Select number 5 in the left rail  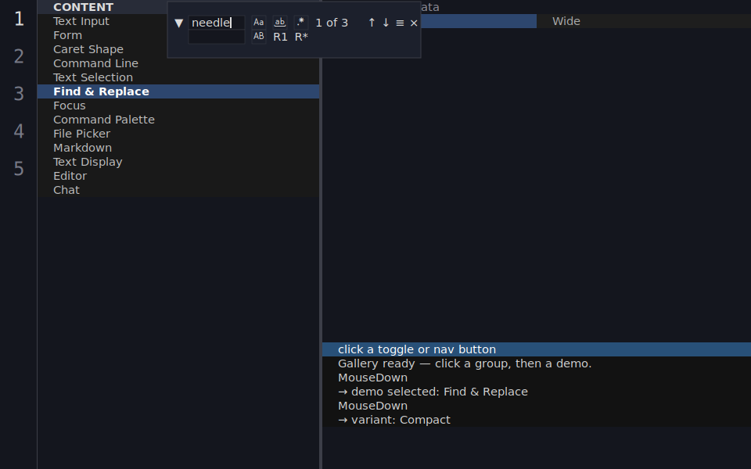[x=19, y=169]
